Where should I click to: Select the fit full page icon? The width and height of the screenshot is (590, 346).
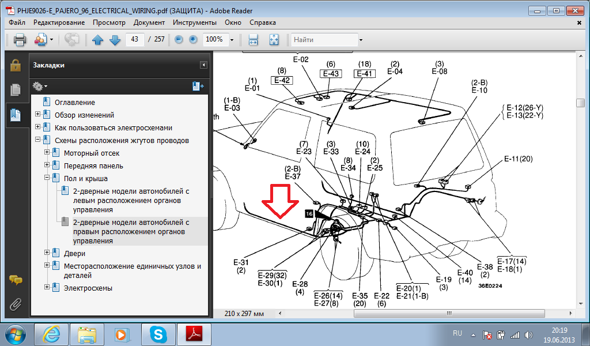(273, 40)
